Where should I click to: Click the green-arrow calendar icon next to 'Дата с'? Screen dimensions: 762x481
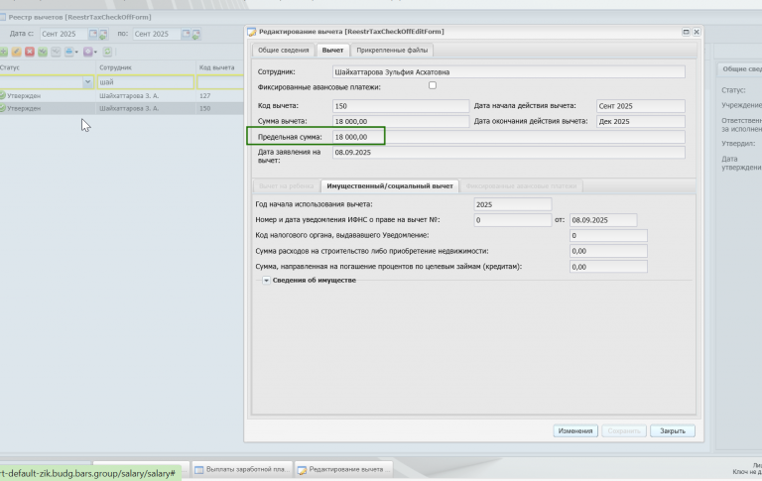point(103,34)
